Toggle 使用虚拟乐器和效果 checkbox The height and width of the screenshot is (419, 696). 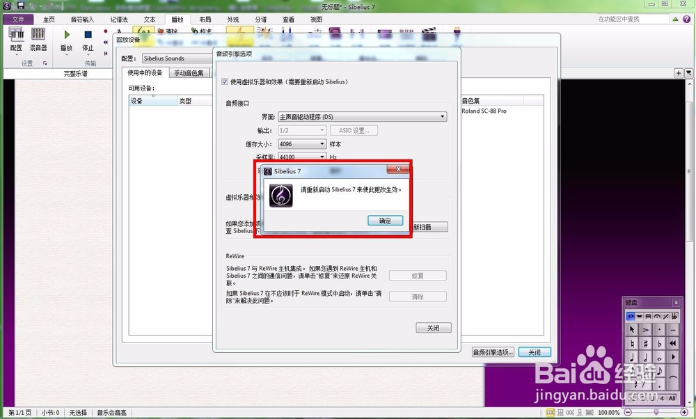pos(225,81)
